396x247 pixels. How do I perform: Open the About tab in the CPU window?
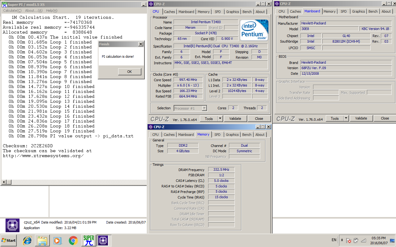pos(260,12)
